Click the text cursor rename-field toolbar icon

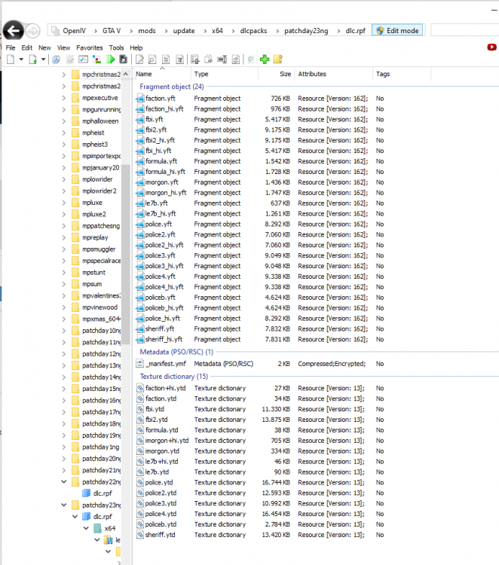[x=222, y=60]
